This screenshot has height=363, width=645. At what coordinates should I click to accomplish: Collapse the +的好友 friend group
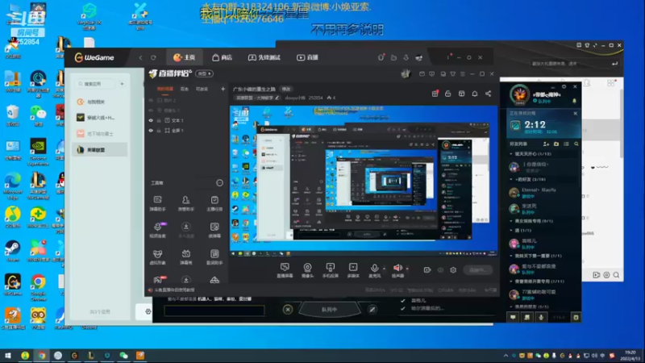click(511, 179)
